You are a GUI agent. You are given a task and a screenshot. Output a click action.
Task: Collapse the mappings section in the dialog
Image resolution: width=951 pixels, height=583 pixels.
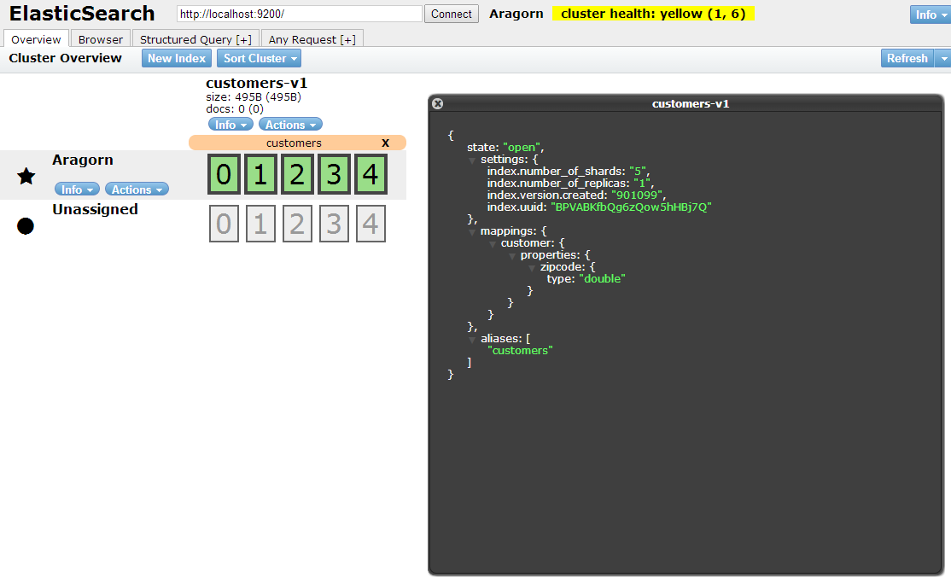[472, 230]
